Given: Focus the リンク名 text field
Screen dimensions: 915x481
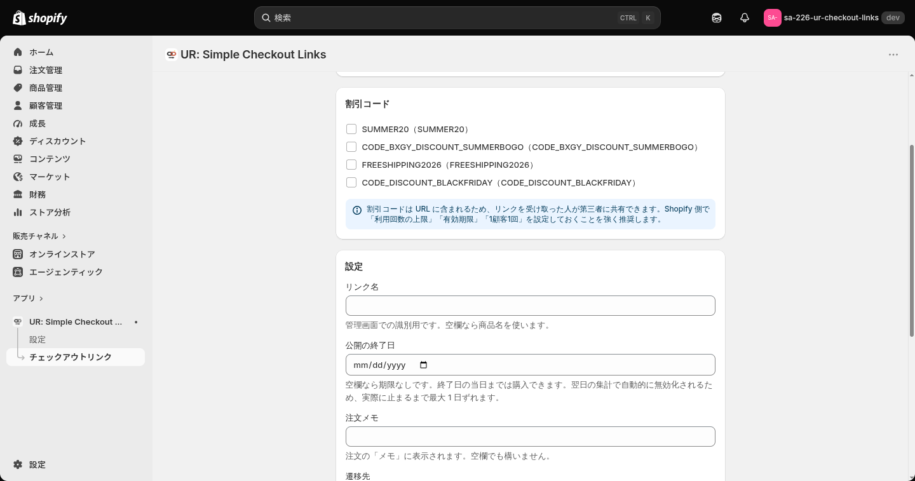Looking at the screenshot, I should pyautogui.click(x=531, y=306).
